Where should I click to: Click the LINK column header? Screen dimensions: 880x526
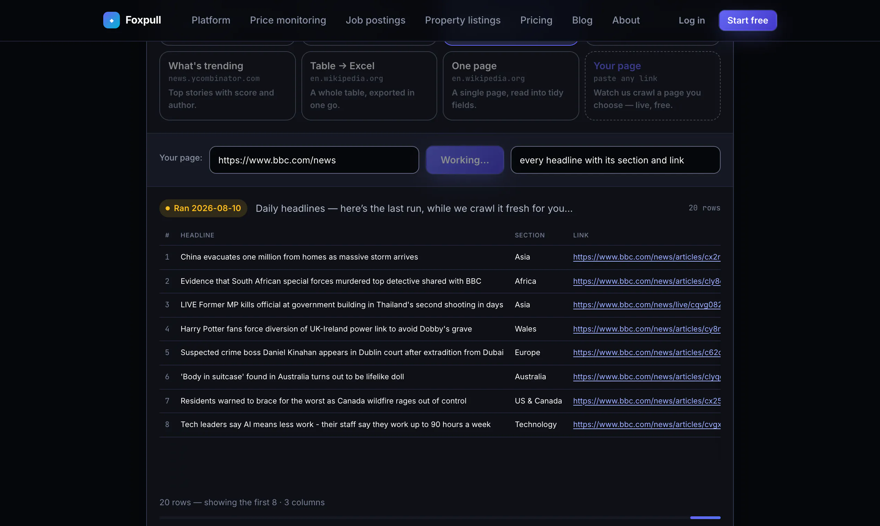coord(581,235)
